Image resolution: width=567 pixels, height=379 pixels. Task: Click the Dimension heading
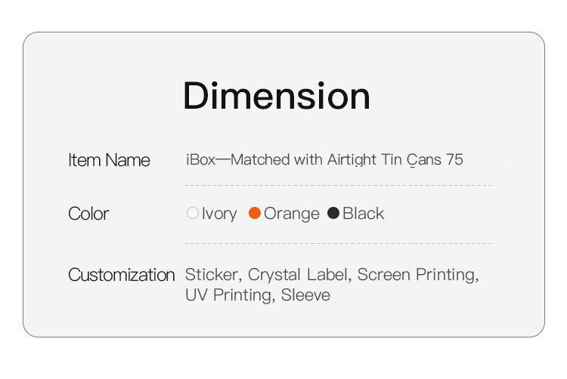pos(277,96)
